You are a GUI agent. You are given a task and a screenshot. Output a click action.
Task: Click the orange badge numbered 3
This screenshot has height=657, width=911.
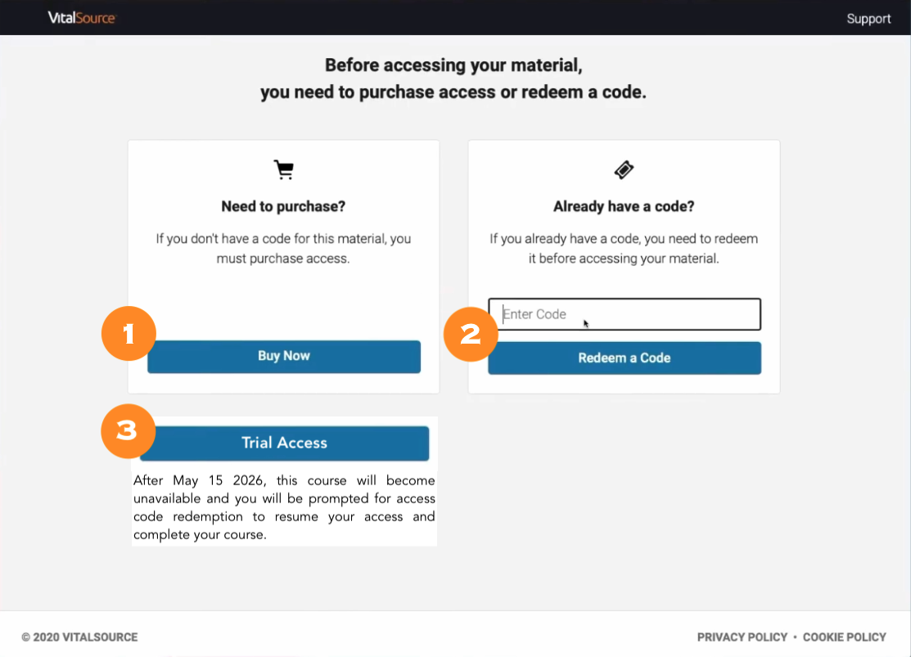128,431
